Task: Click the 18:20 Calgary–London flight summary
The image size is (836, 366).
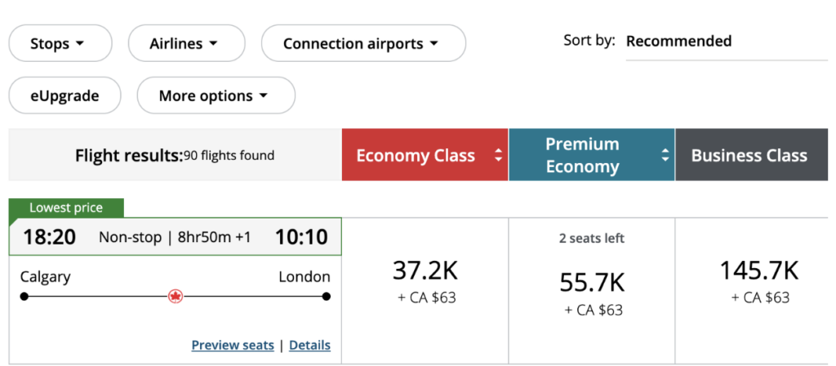Action: tap(175, 237)
